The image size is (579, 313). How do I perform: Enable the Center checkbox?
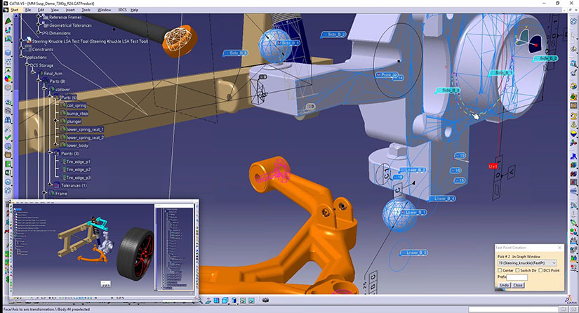pos(500,269)
